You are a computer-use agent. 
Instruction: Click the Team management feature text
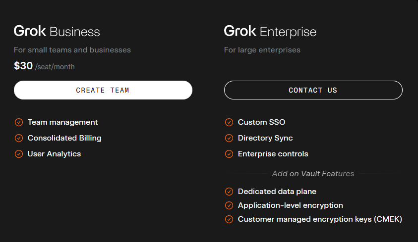[62, 122]
